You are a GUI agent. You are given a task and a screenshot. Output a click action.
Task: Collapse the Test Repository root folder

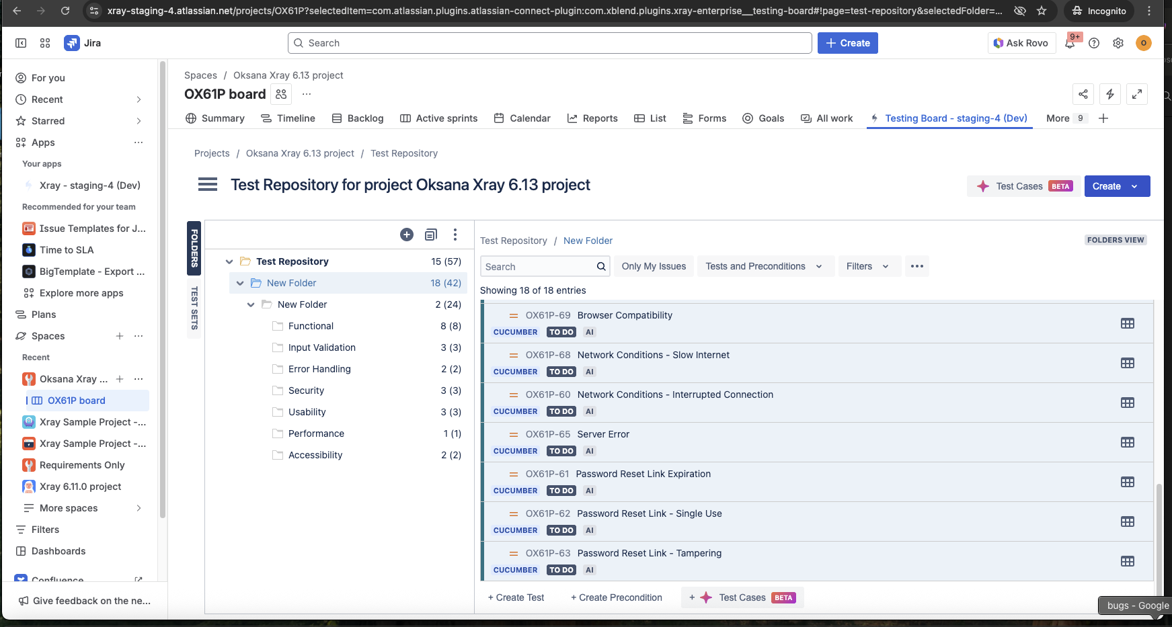tap(229, 261)
